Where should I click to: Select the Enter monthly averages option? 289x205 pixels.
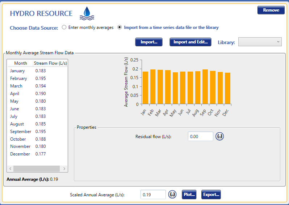[64, 27]
